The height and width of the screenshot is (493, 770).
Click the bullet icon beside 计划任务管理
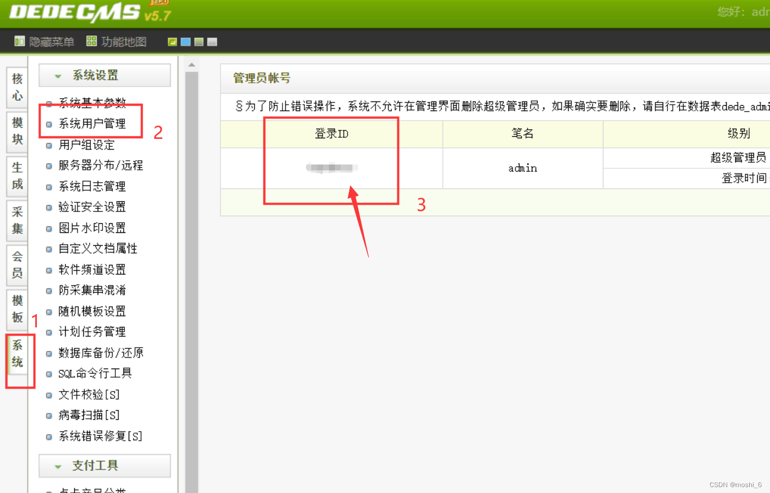[49, 332]
